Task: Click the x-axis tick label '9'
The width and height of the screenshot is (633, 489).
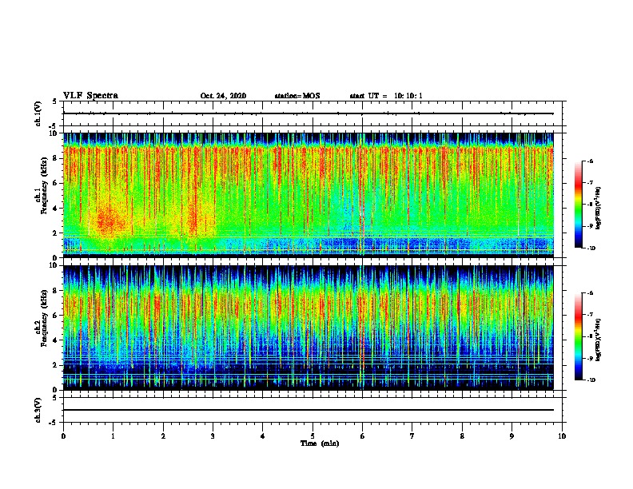Action: (512, 436)
